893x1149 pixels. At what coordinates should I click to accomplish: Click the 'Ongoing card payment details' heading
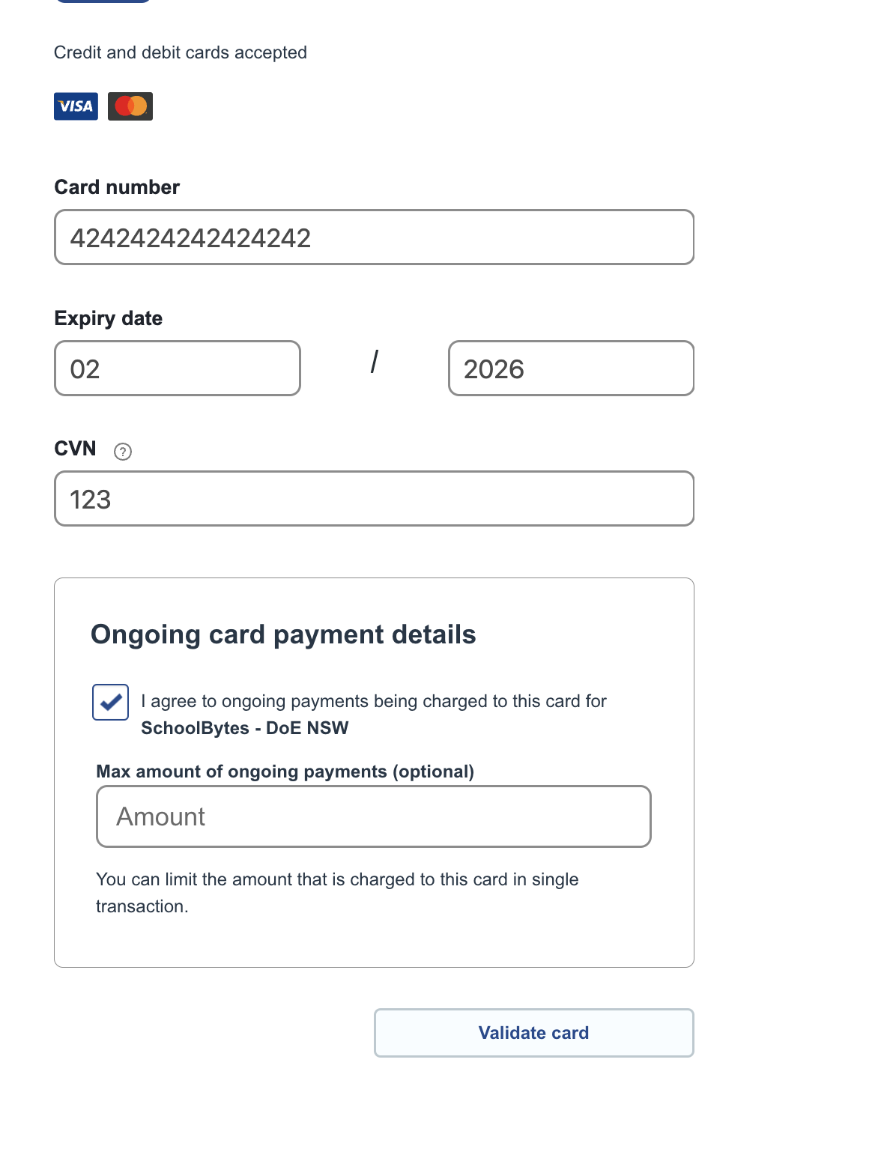click(283, 634)
